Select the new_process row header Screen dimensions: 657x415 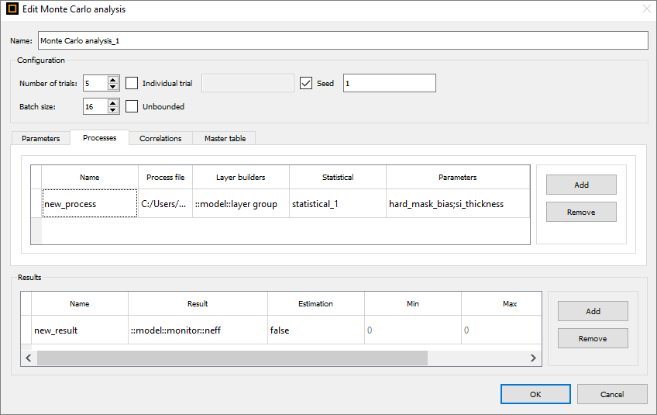[36, 203]
